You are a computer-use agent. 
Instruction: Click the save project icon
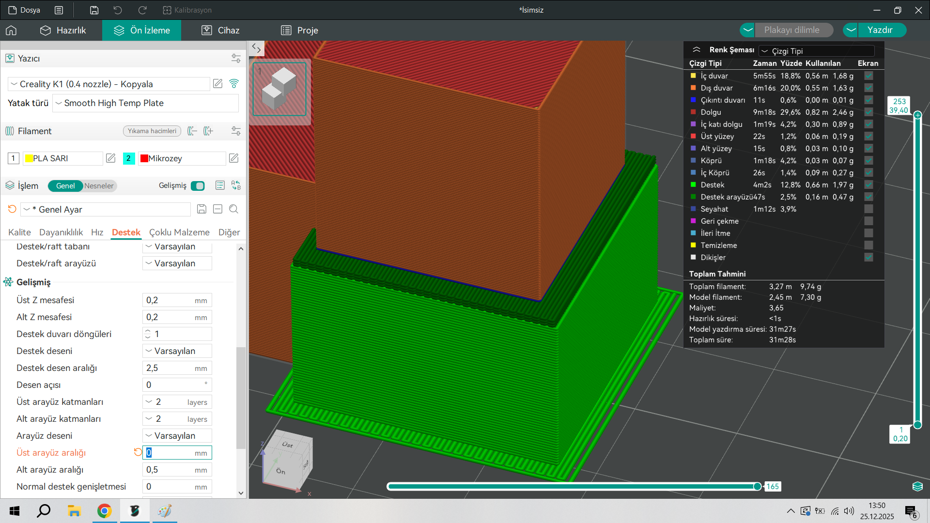pos(94,10)
